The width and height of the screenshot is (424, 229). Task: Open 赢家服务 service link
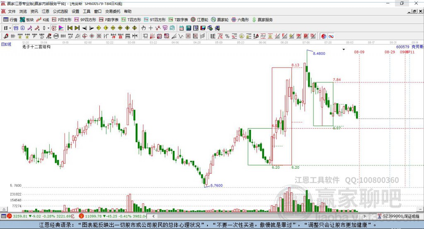pos(262,20)
